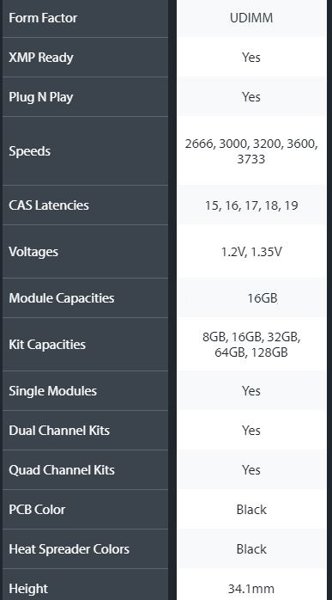Select the Heat Spreader Colors Black value

pos(251,548)
